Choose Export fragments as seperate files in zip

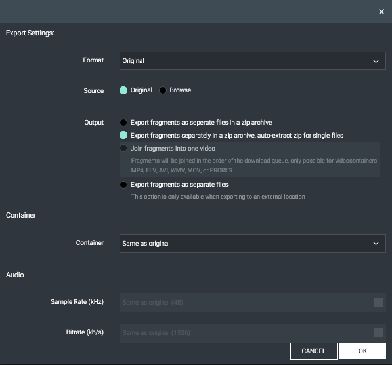point(123,123)
